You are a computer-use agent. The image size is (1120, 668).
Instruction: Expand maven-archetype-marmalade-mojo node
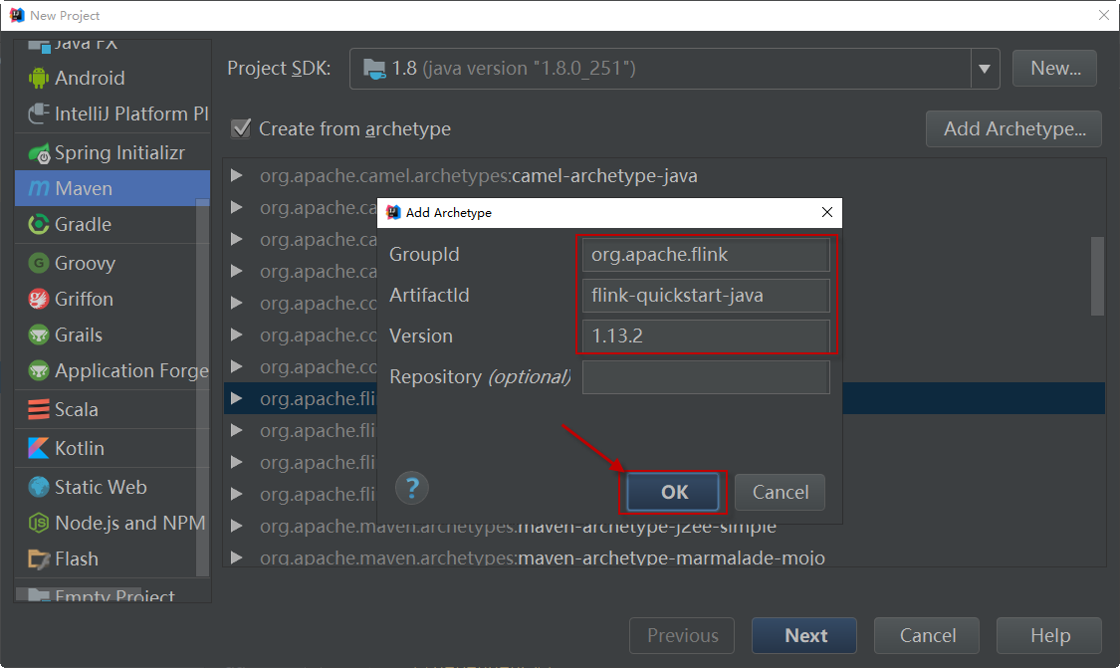coord(237,557)
